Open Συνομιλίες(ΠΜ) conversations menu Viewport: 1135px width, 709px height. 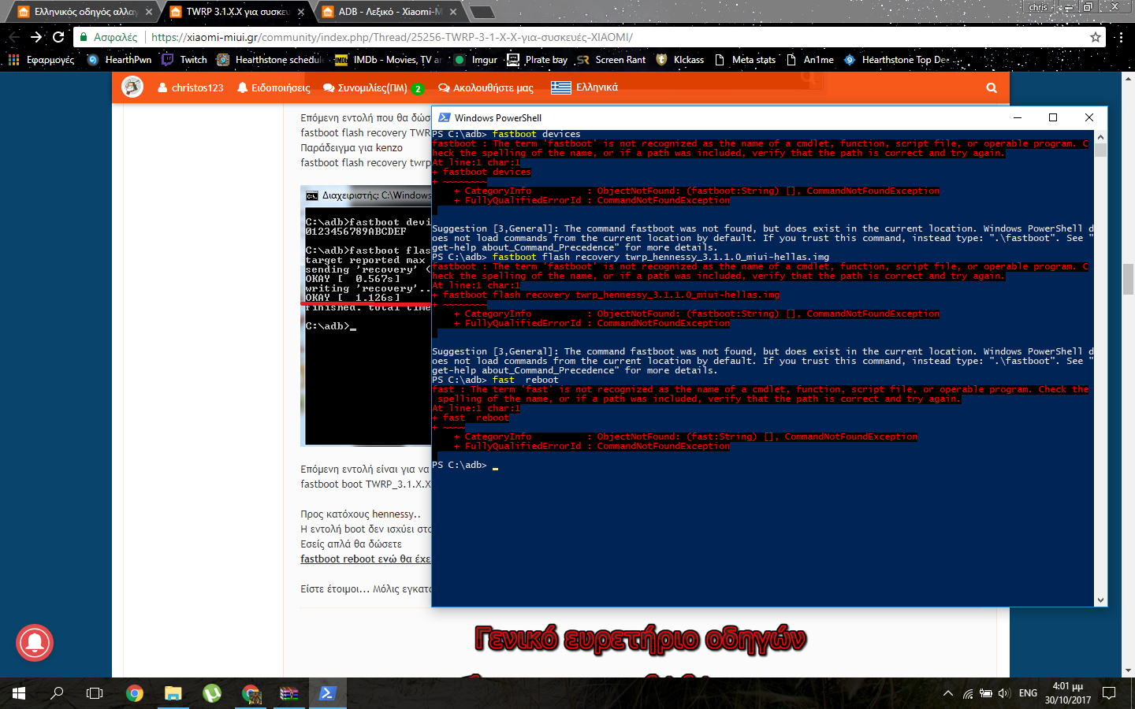pyautogui.click(x=374, y=87)
